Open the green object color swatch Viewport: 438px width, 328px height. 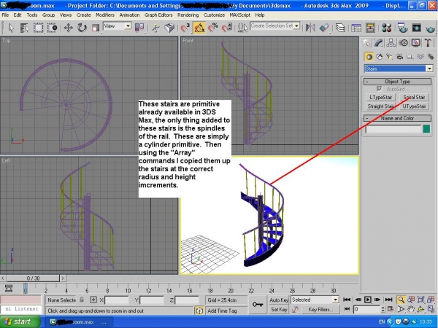pyautogui.click(x=426, y=129)
